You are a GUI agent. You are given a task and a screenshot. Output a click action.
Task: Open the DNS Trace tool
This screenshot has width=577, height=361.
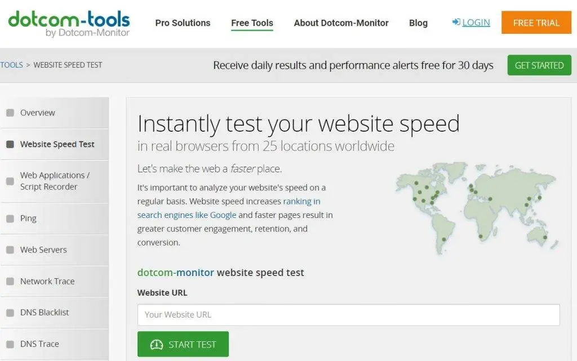coord(55,344)
